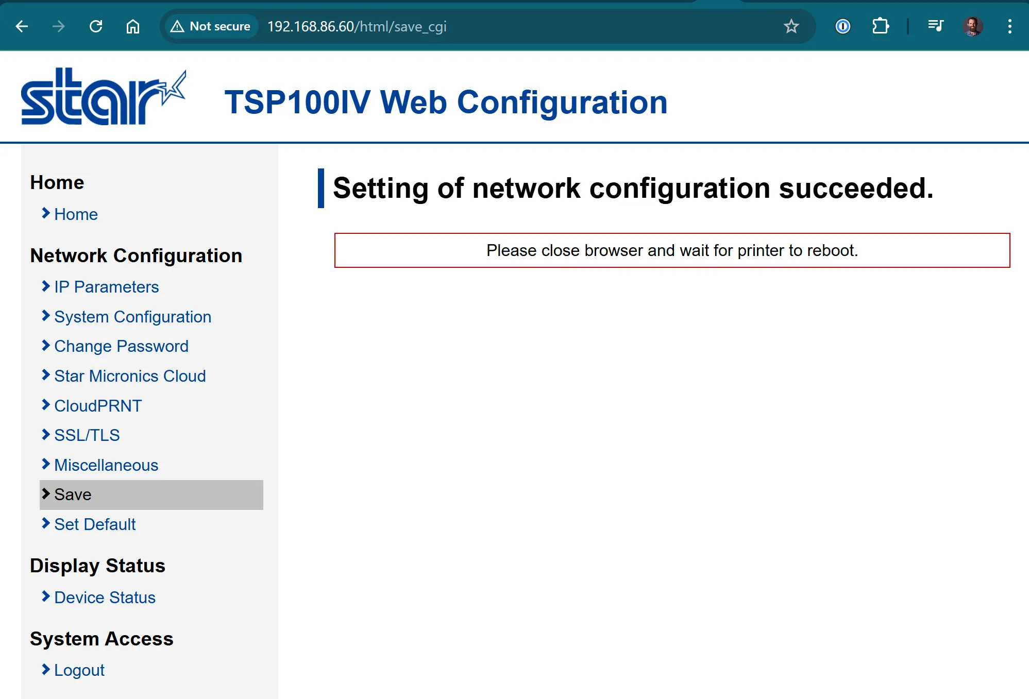Click the 'Display Status' section heading
Image resolution: width=1029 pixels, height=699 pixels.
click(x=97, y=566)
